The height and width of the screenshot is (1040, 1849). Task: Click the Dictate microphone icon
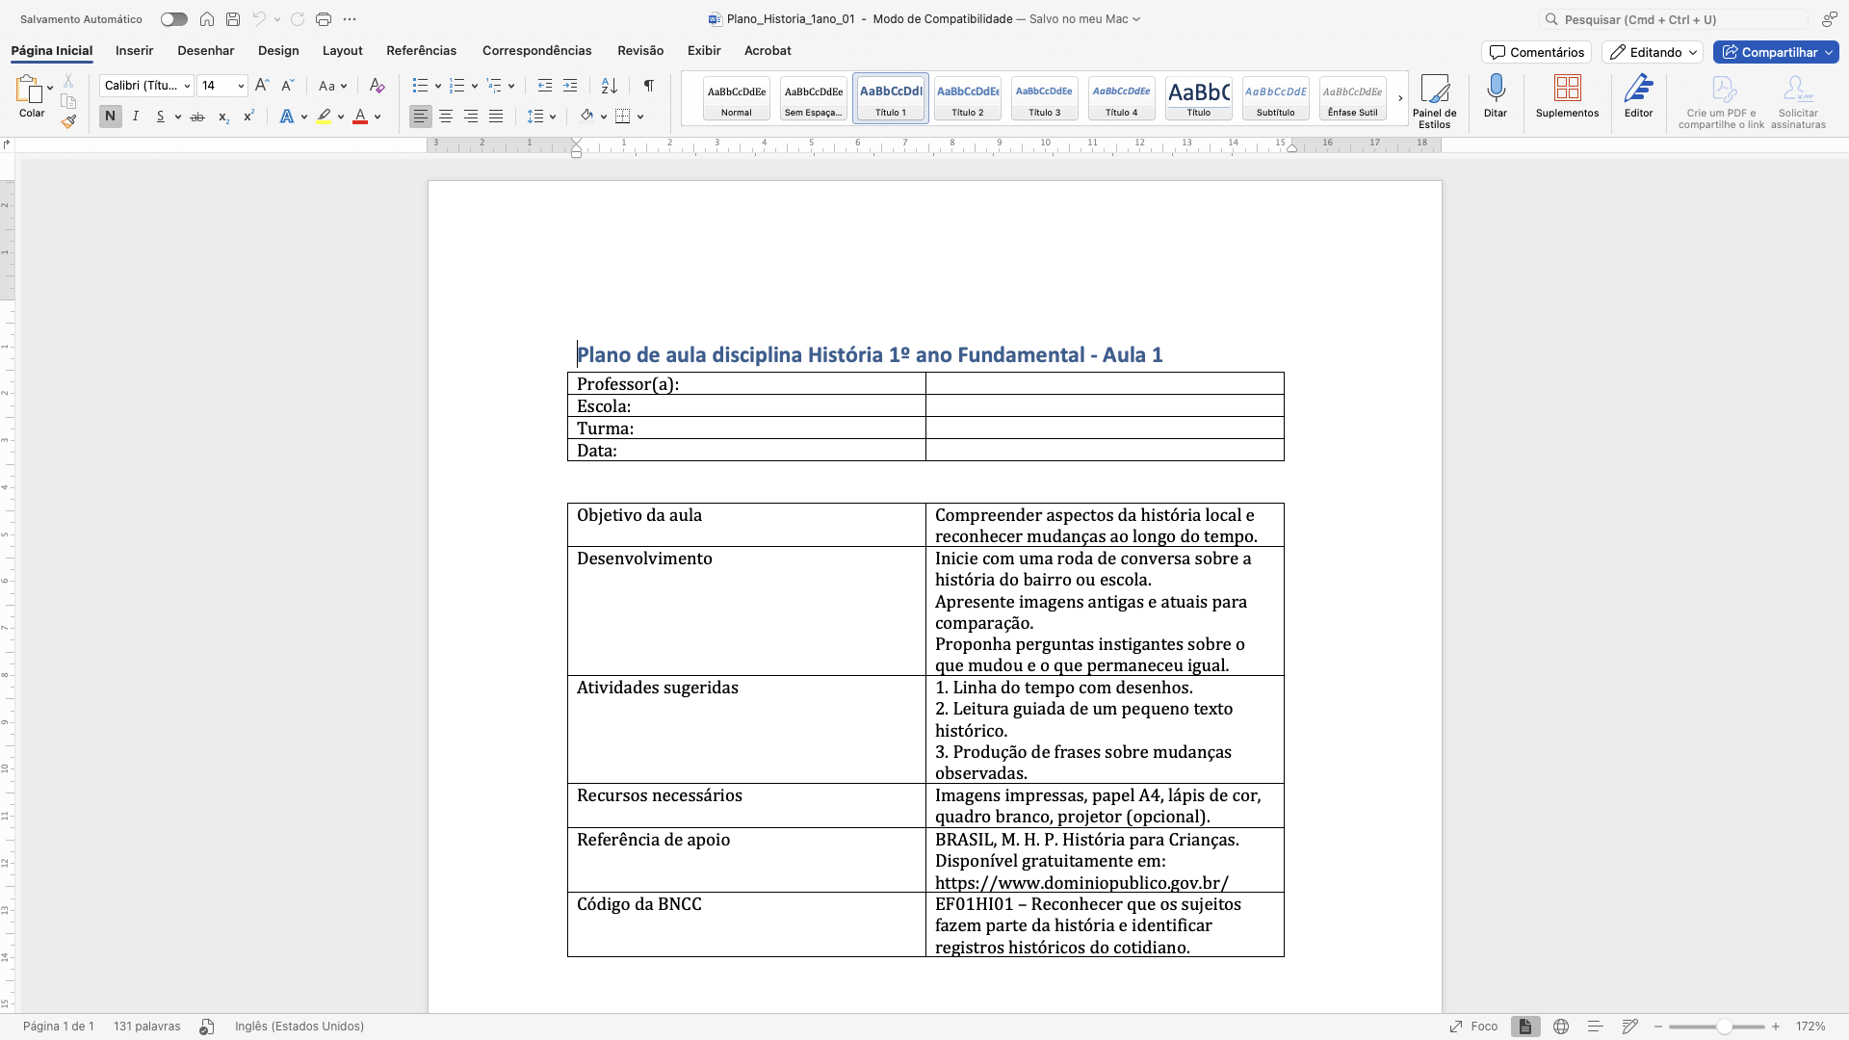(1495, 89)
